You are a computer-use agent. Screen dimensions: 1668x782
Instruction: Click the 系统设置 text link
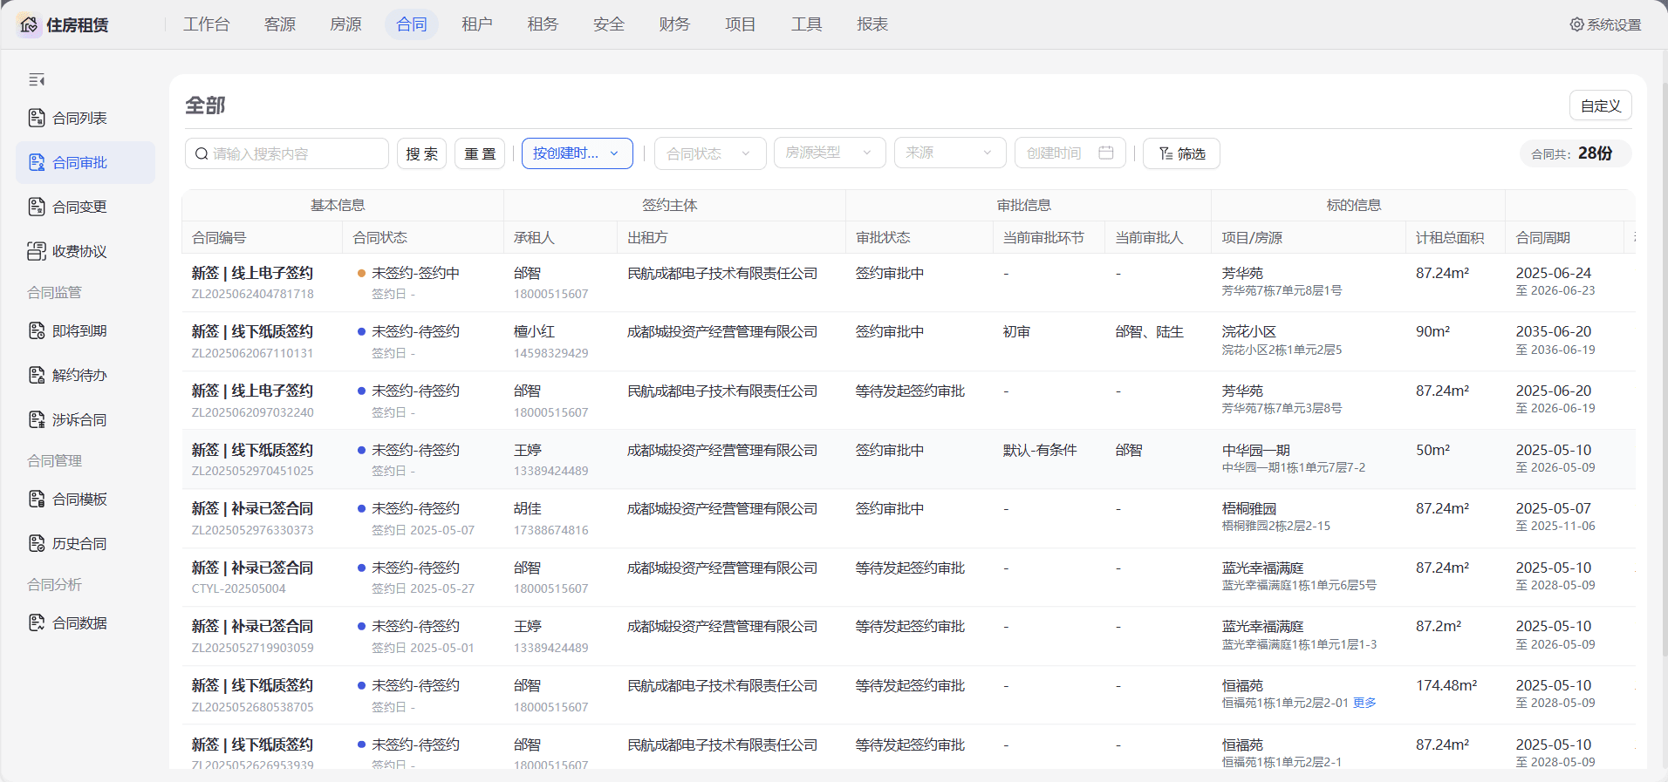[x=1614, y=24]
